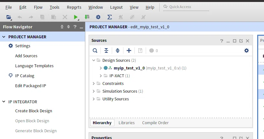
Task: Click the Program Device download icon
Action: [87, 17]
